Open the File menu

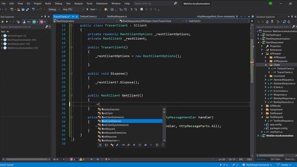click(3, 3)
